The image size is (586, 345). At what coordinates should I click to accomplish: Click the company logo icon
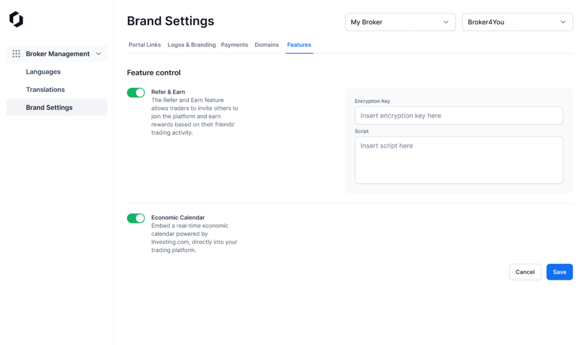[16, 19]
